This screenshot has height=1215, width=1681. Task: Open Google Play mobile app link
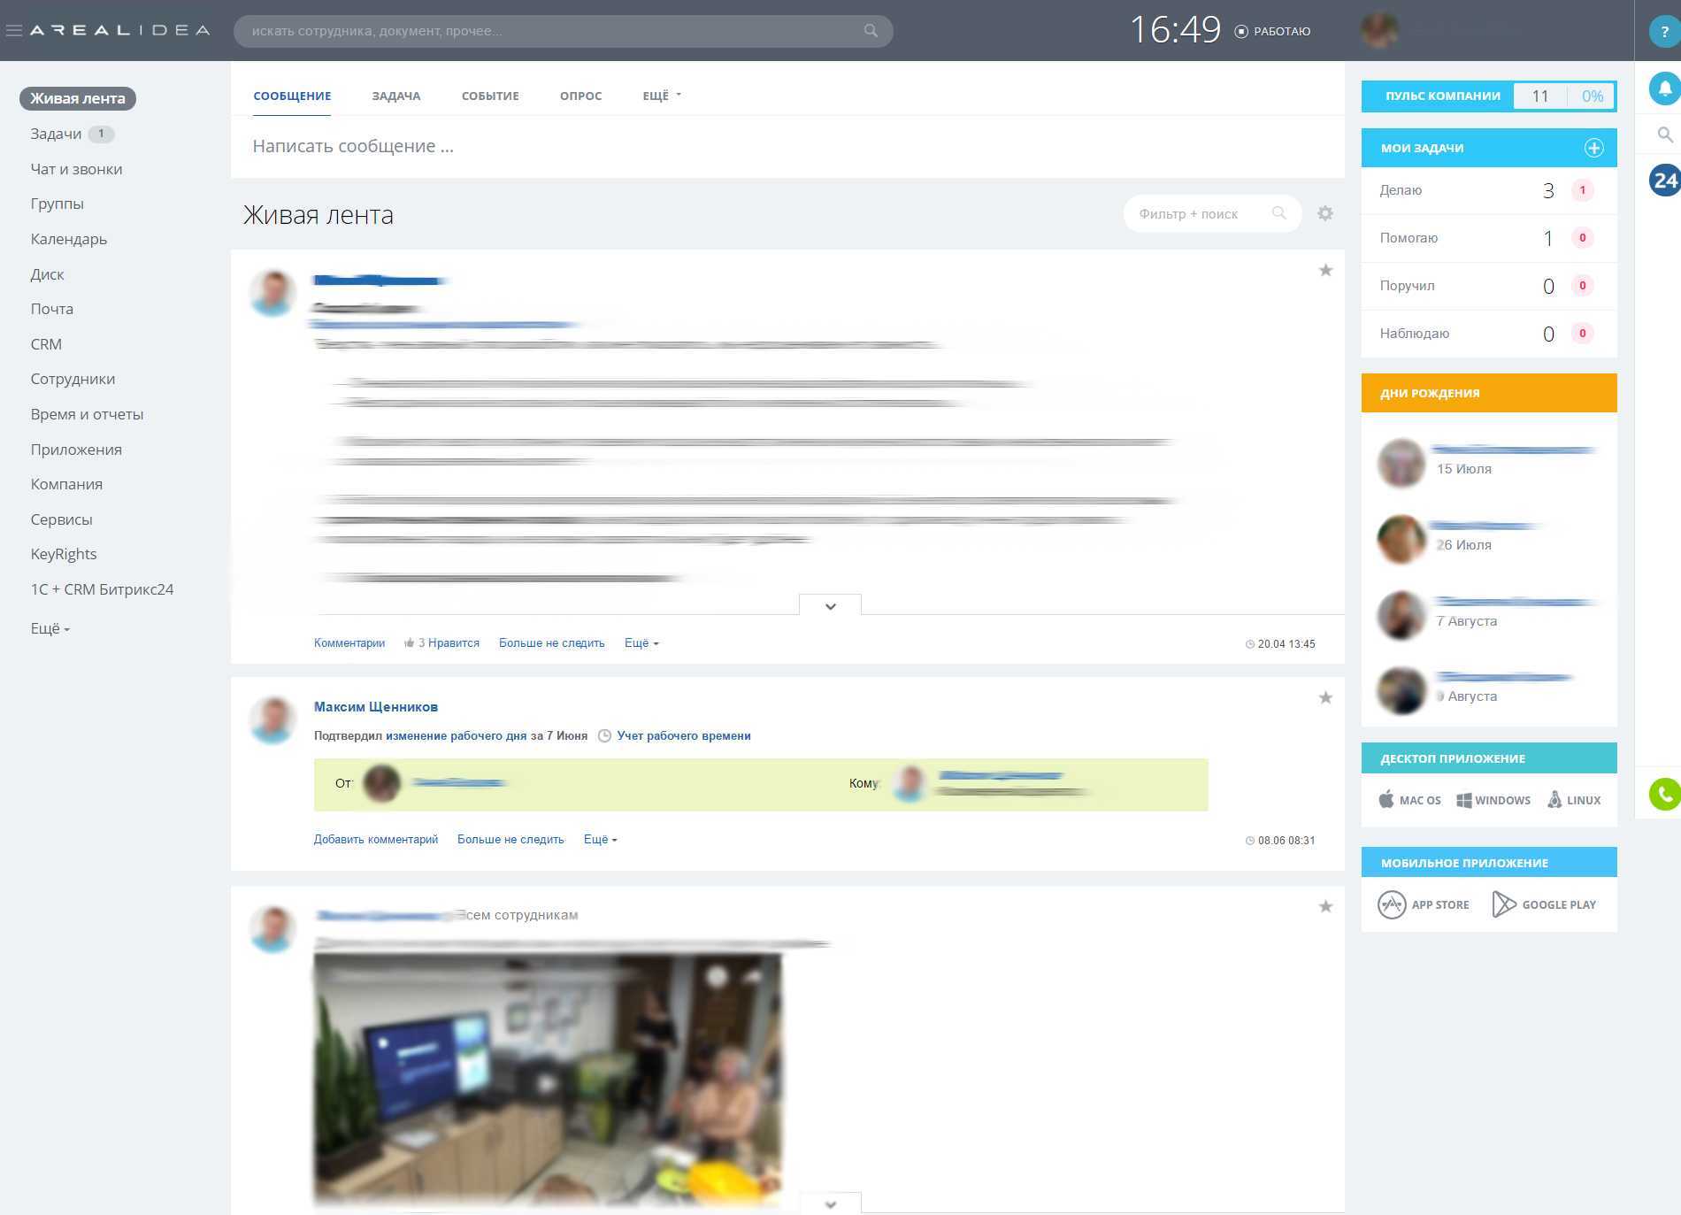pyautogui.click(x=1544, y=904)
